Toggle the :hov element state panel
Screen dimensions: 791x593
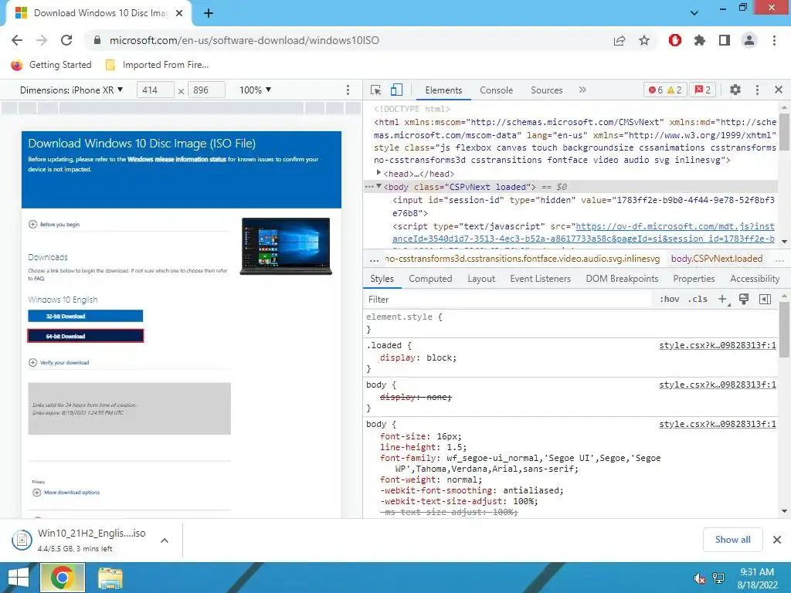click(x=670, y=299)
